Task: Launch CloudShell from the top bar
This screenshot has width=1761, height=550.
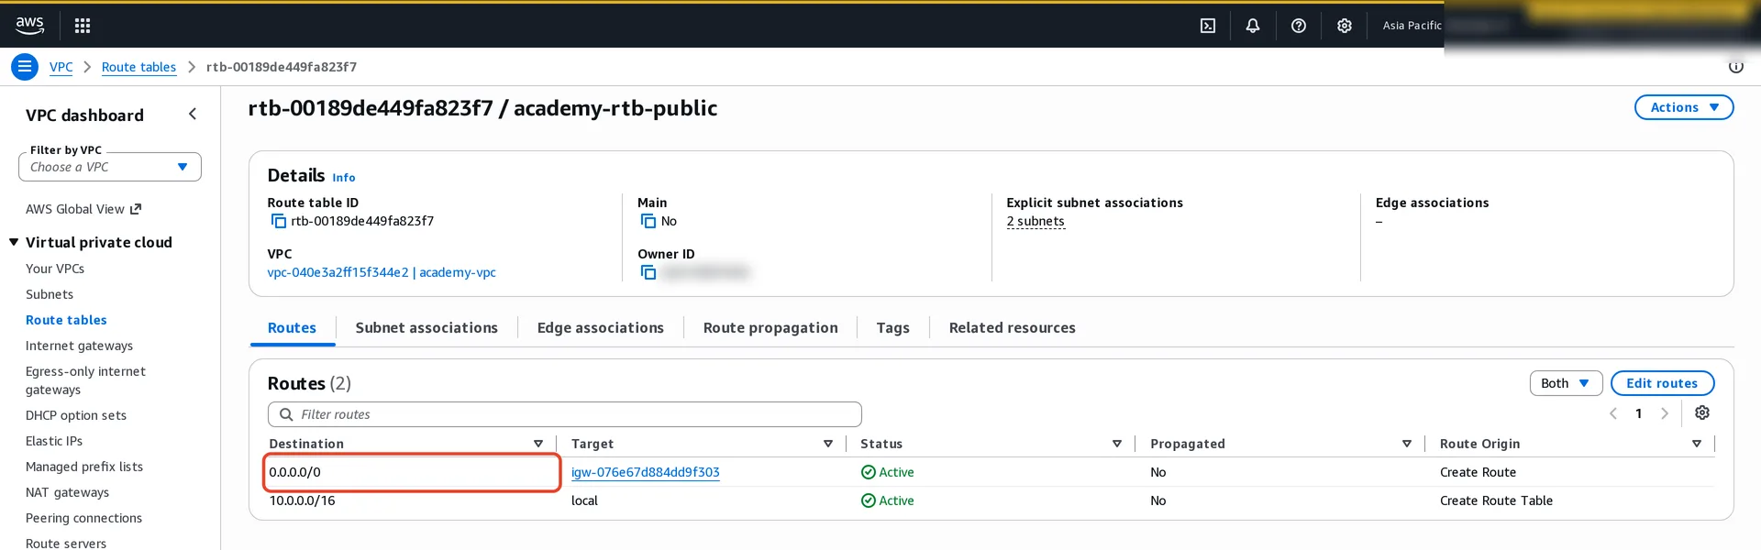Action: click(x=1208, y=26)
